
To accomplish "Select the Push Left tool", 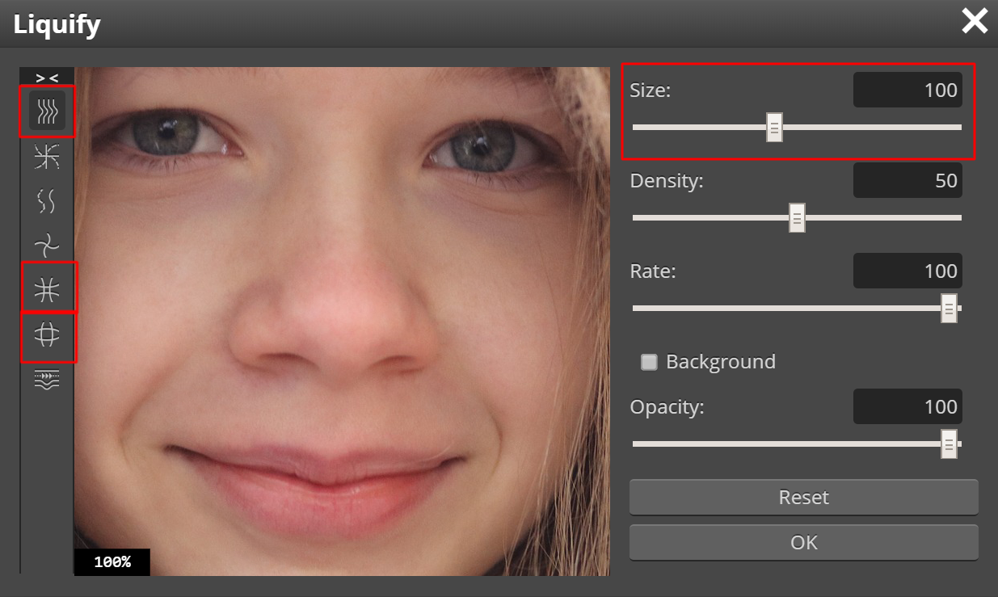I will coord(47,380).
